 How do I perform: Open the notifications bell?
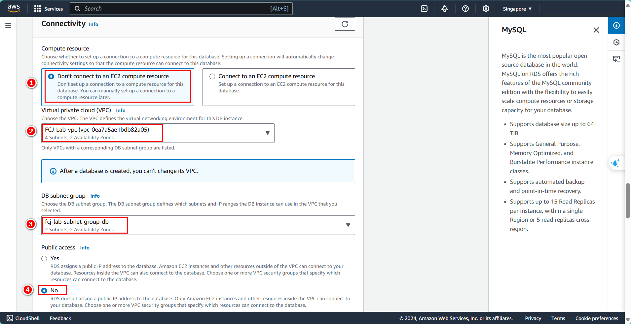pos(445,9)
